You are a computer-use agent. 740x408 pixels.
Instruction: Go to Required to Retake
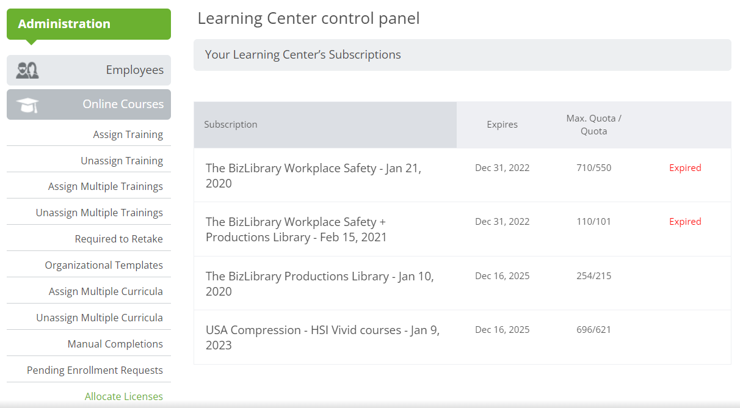119,239
